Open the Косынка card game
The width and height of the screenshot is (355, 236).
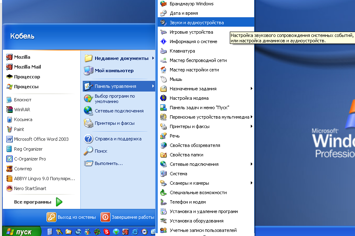pos(19,120)
